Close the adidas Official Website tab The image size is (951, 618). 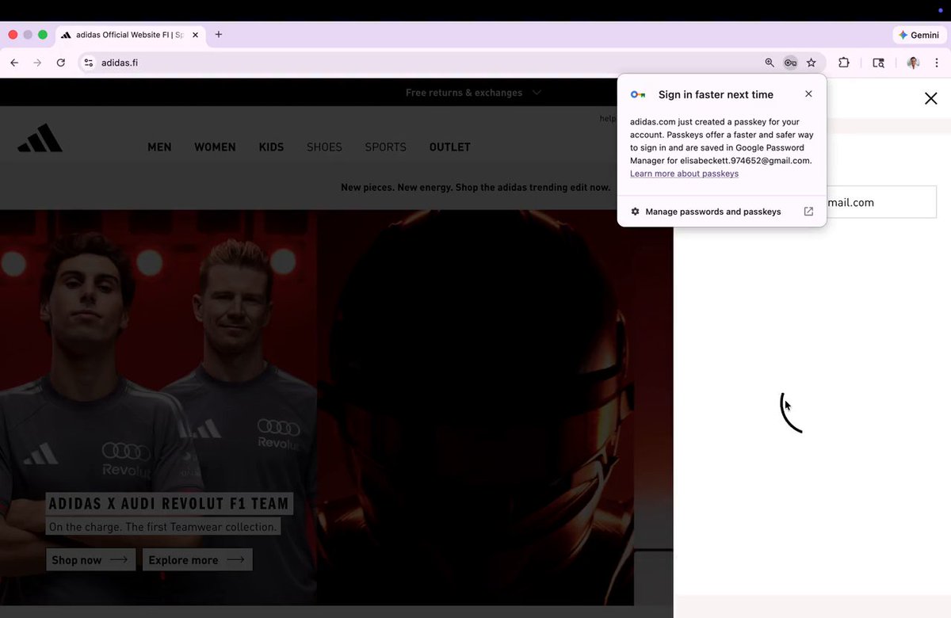[195, 35]
